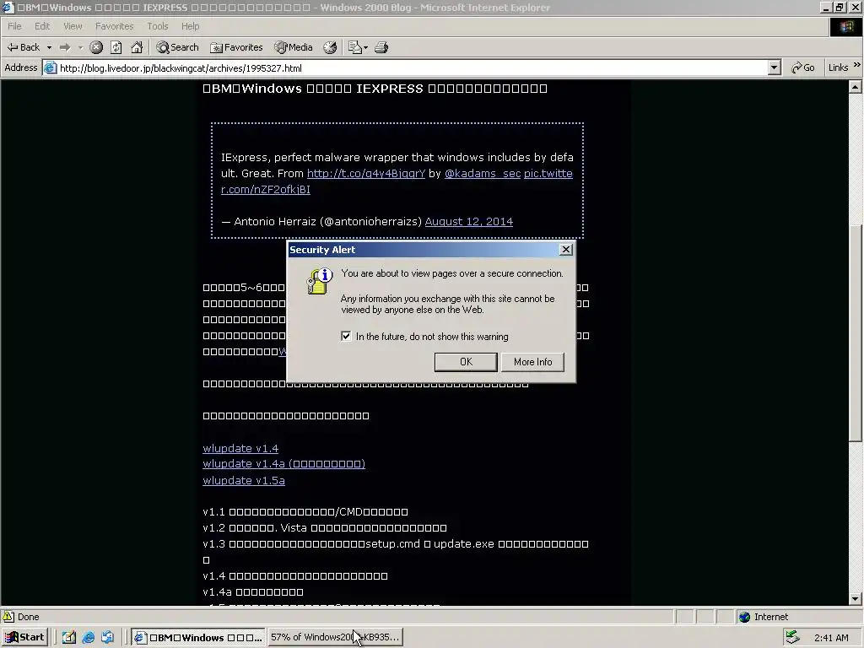
Task: Click More Info in Security Alert
Action: click(532, 361)
